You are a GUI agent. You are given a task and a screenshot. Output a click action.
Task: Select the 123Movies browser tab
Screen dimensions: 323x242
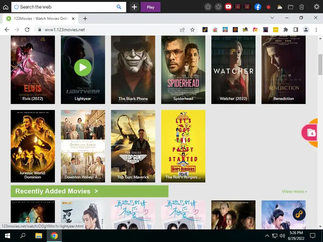click(40, 19)
